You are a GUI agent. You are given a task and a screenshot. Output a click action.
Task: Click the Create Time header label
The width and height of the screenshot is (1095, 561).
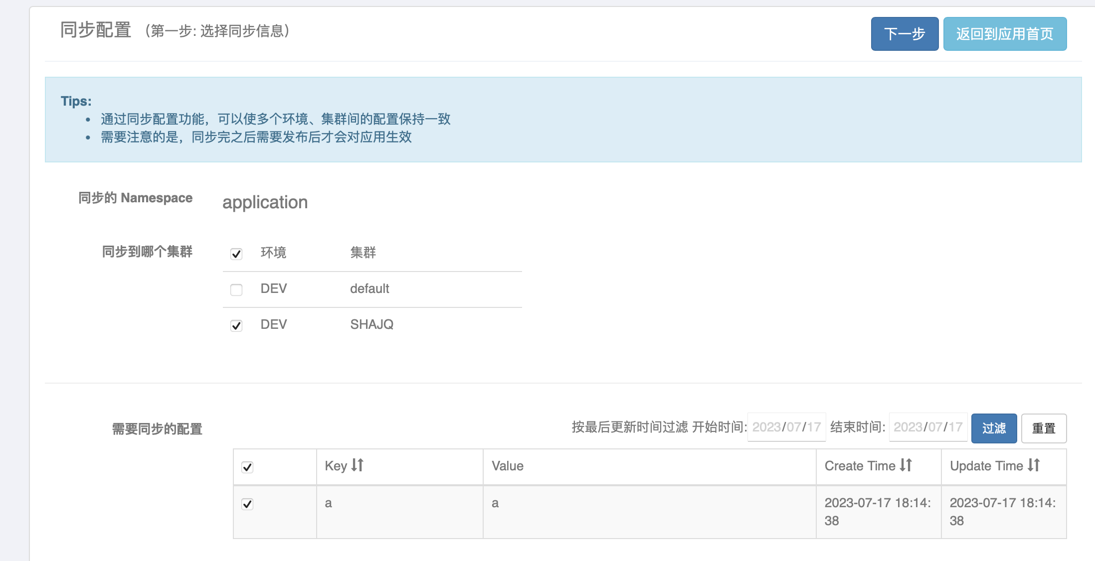[x=860, y=466]
